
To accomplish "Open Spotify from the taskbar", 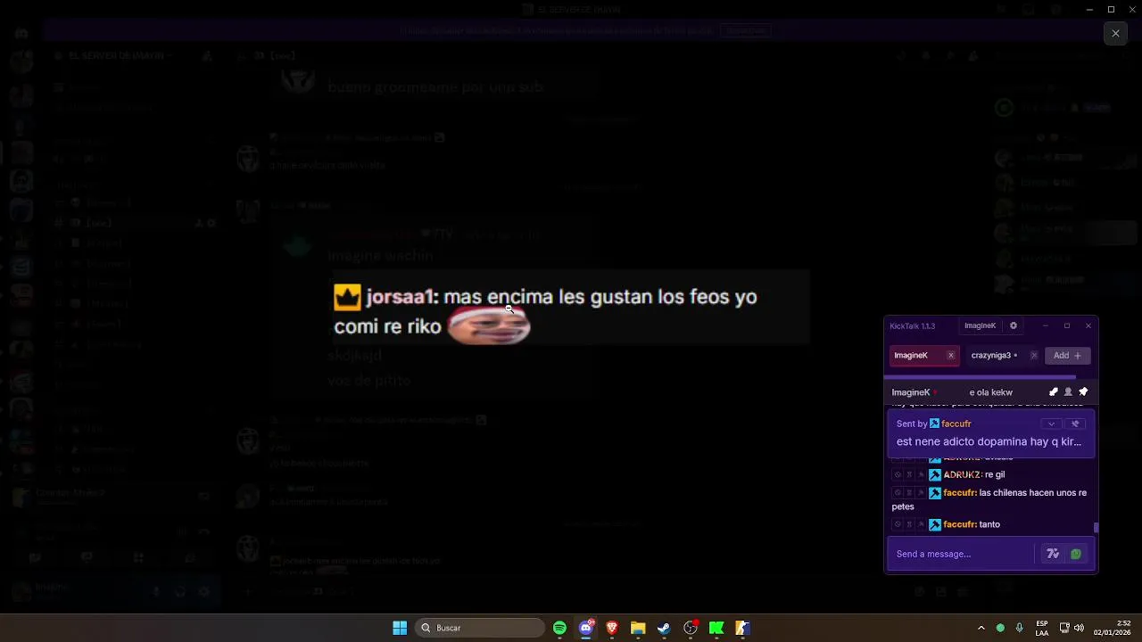I will click(x=559, y=628).
